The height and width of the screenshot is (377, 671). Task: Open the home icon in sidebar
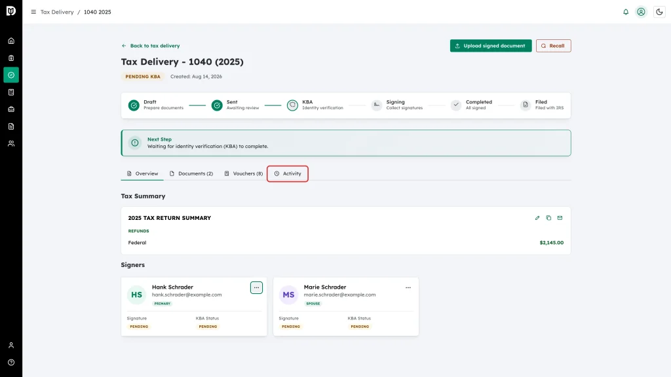coord(11,41)
